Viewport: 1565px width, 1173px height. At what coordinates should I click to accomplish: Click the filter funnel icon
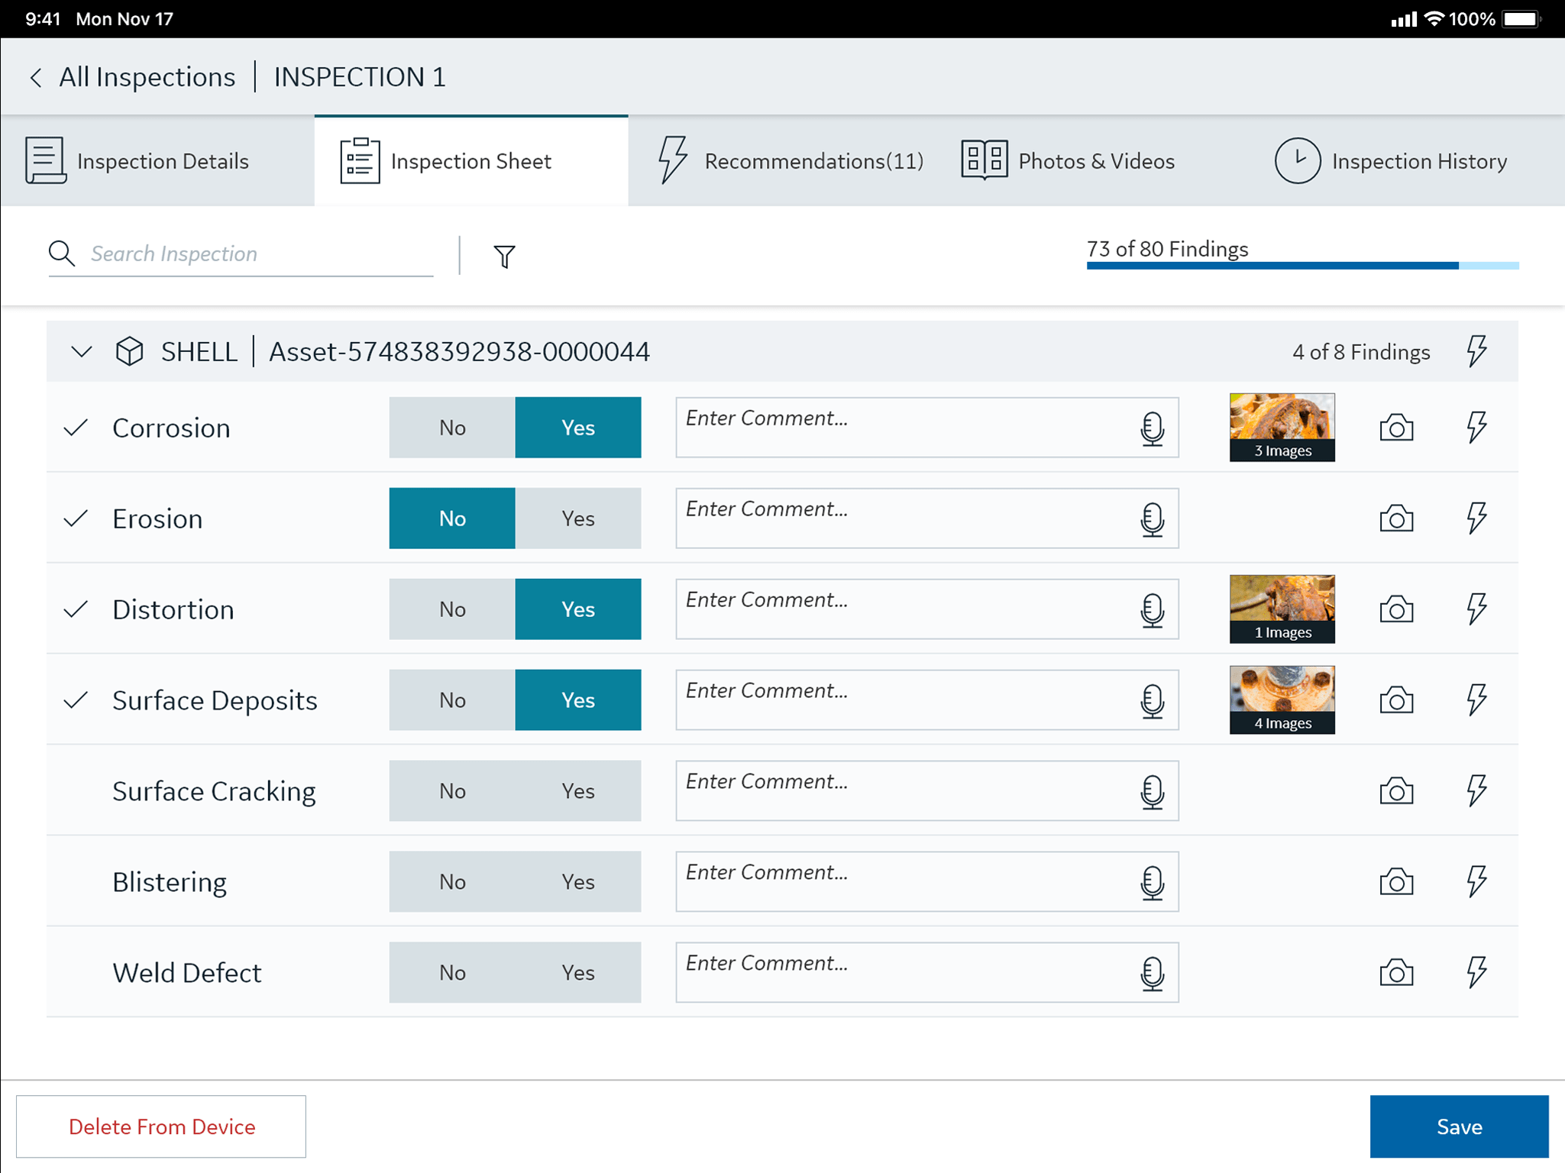(x=504, y=257)
